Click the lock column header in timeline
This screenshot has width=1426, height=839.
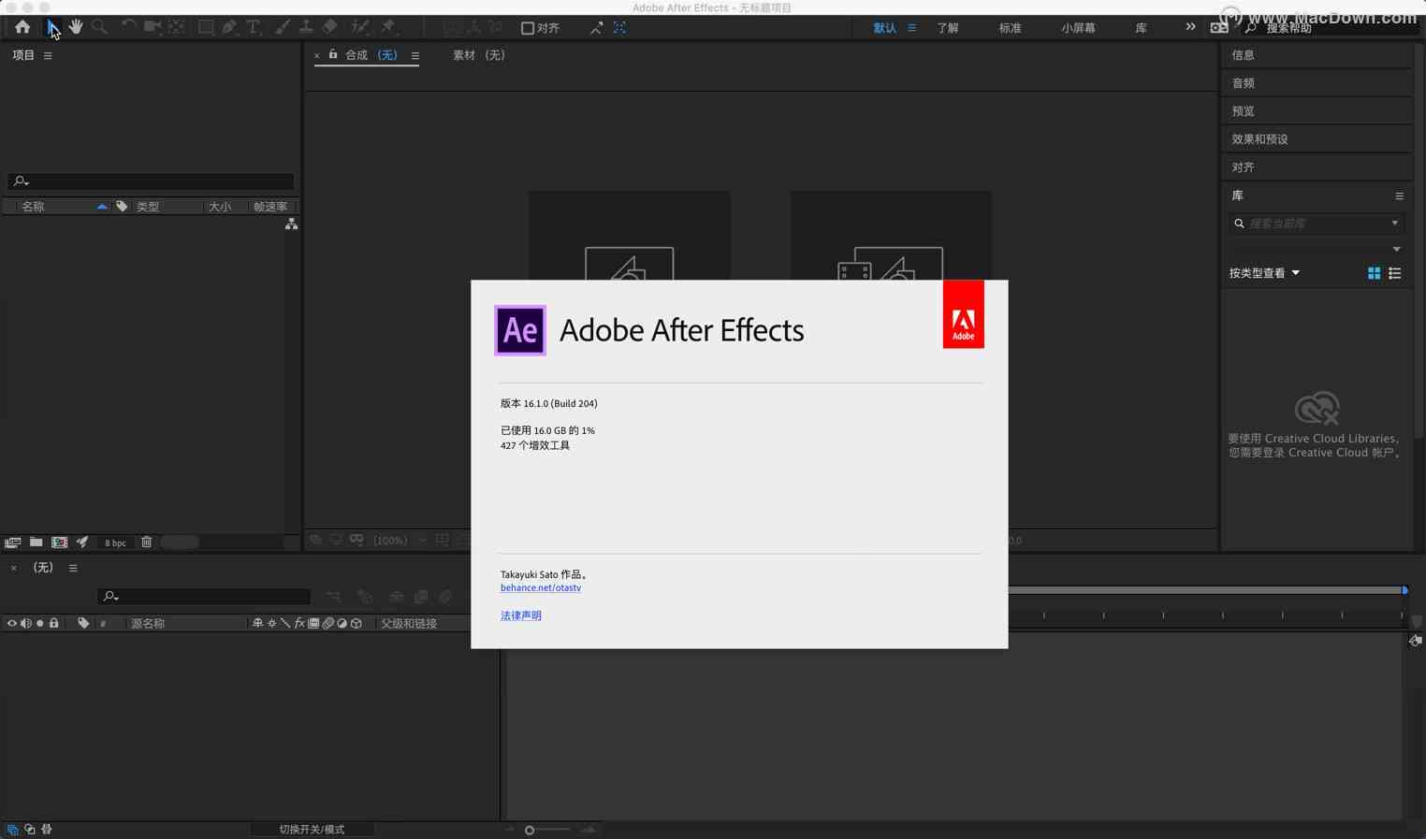tap(54, 624)
